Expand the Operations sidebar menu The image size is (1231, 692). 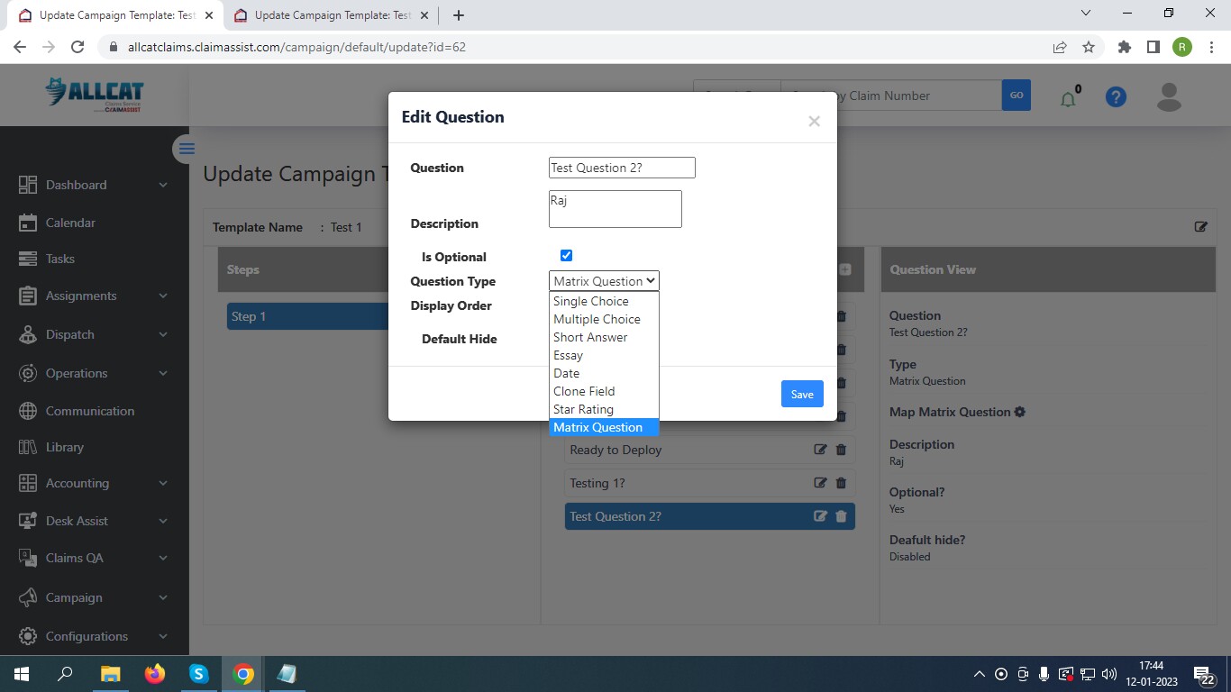point(95,373)
